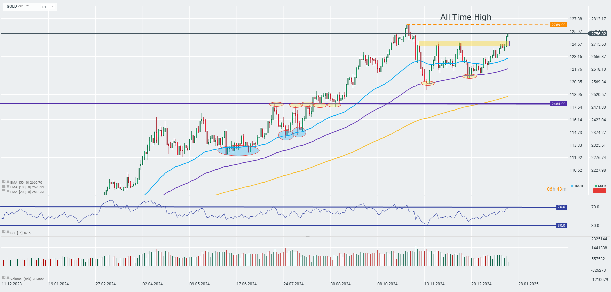Open settings for the EMA 50 indicator
Viewport: 611px width, 292px height.
[4, 182]
